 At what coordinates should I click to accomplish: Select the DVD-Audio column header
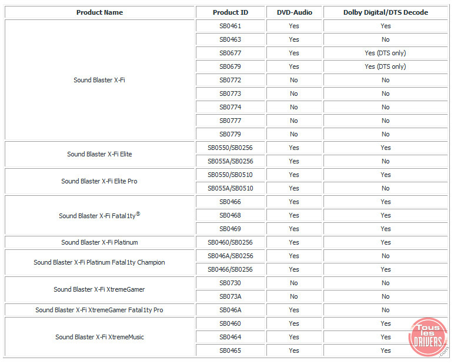click(294, 12)
